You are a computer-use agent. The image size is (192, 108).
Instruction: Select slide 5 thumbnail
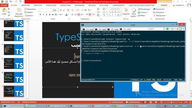(x=13, y=64)
